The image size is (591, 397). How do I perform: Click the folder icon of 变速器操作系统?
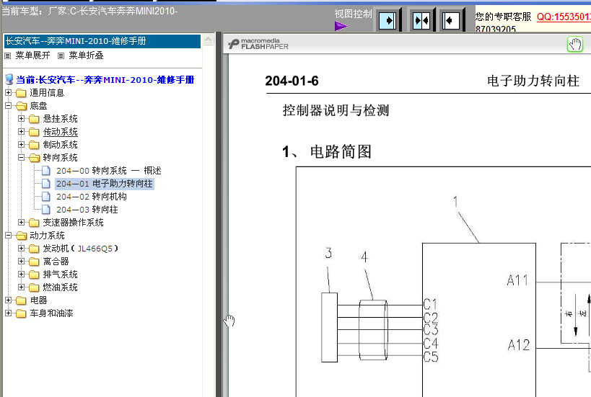coord(34,223)
